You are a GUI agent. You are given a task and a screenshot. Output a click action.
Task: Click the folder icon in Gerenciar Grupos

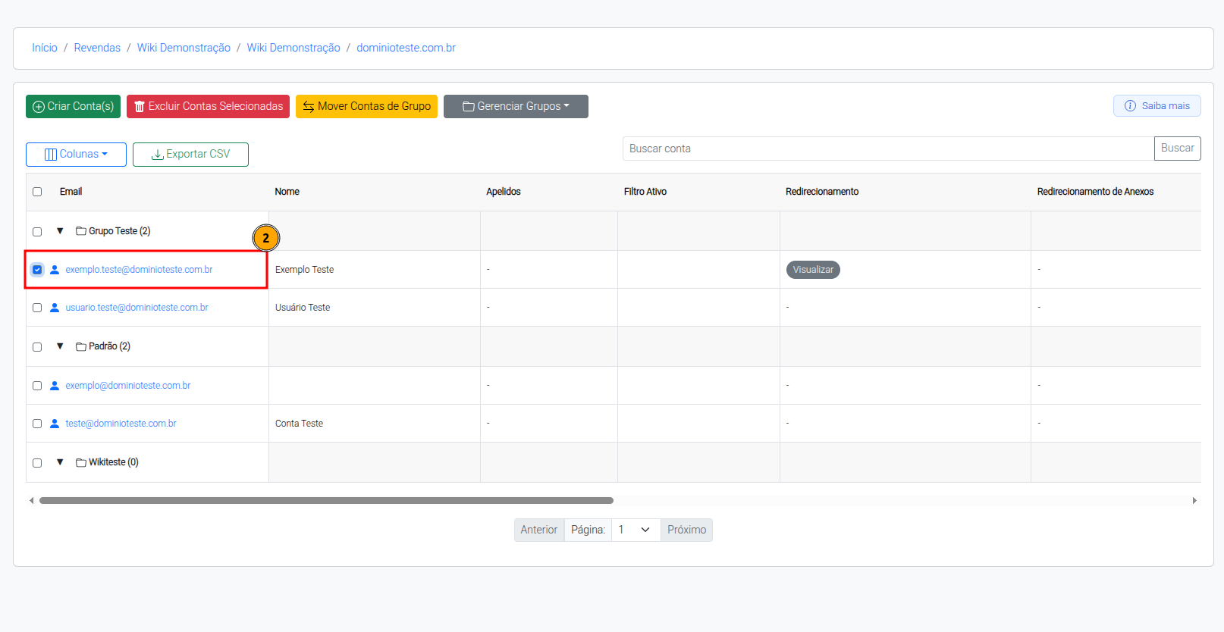coord(469,107)
